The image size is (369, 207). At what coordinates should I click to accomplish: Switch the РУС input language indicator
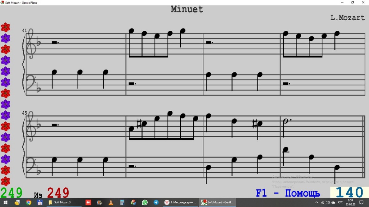pos(340,202)
